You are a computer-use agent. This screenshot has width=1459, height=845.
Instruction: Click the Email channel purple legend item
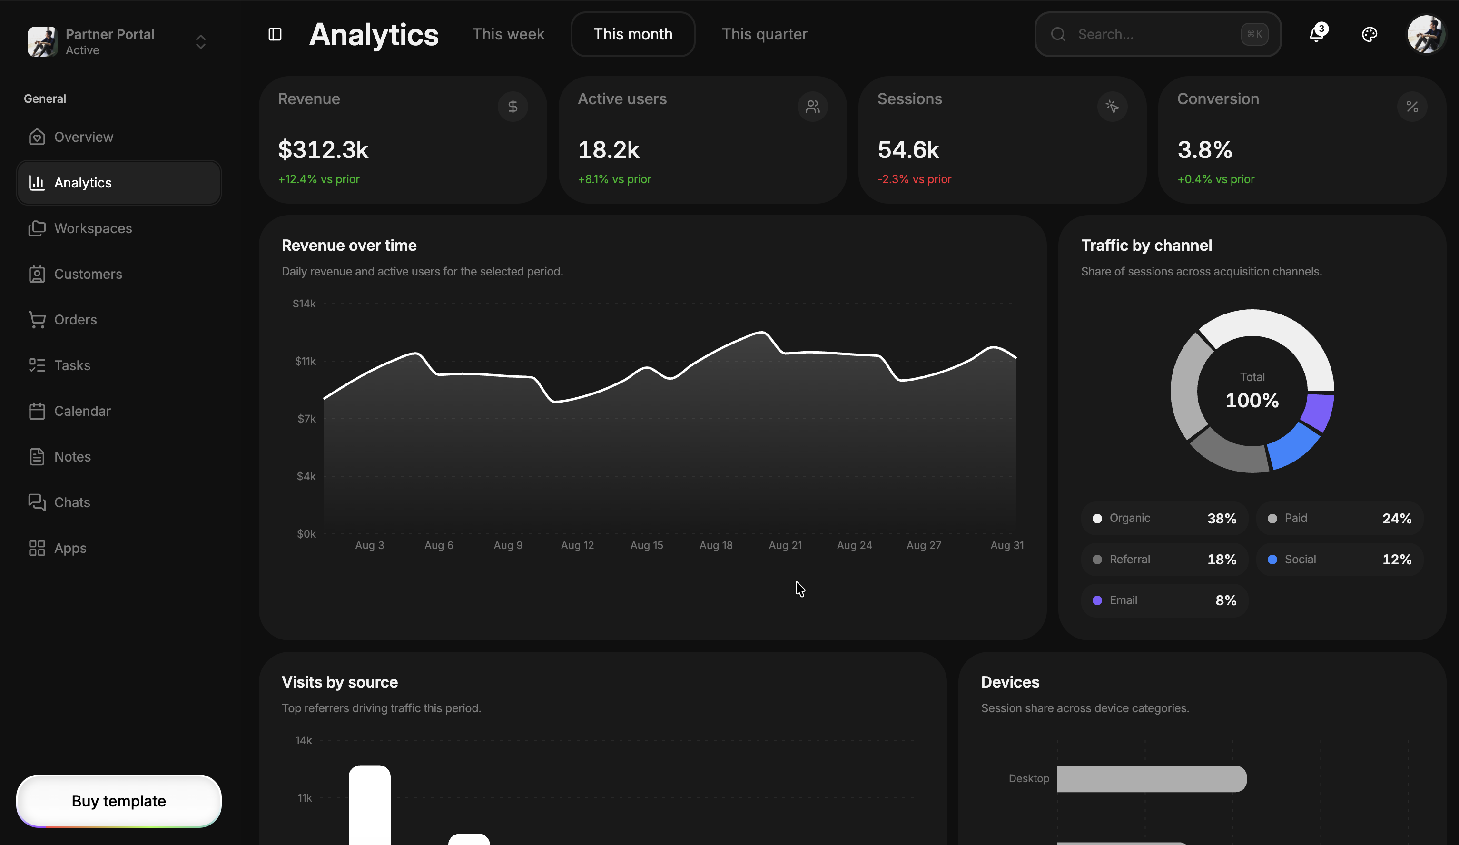[x=1164, y=601]
